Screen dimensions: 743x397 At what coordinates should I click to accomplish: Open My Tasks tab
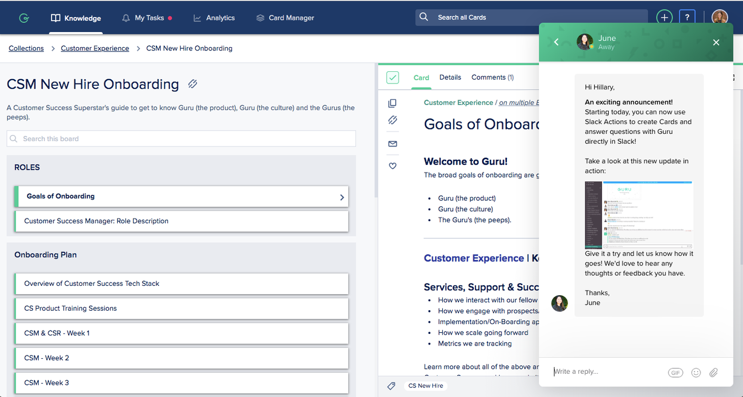[x=146, y=18]
